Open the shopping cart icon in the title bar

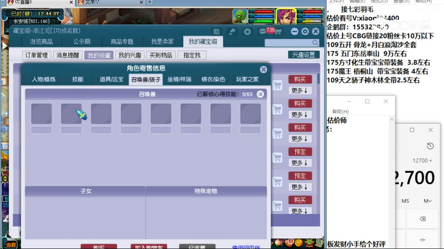[x=279, y=31]
